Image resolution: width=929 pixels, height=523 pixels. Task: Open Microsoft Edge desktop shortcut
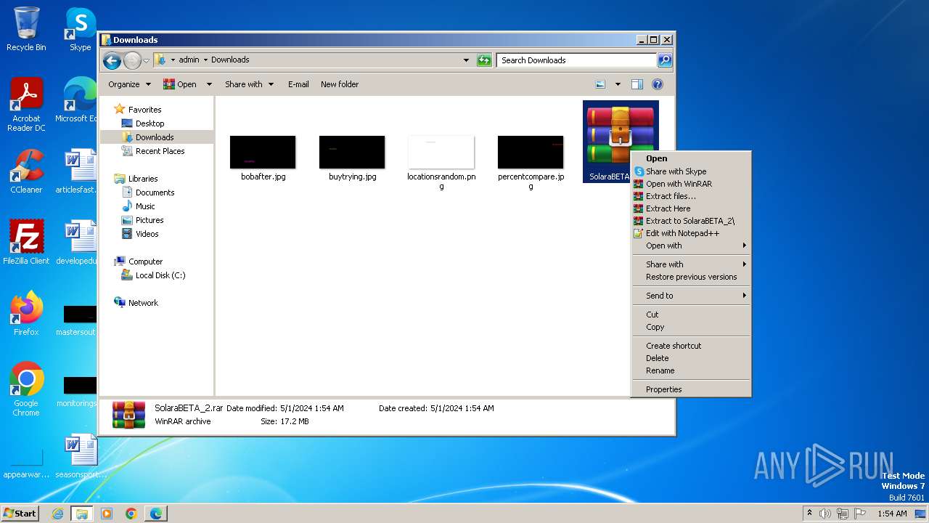78,100
